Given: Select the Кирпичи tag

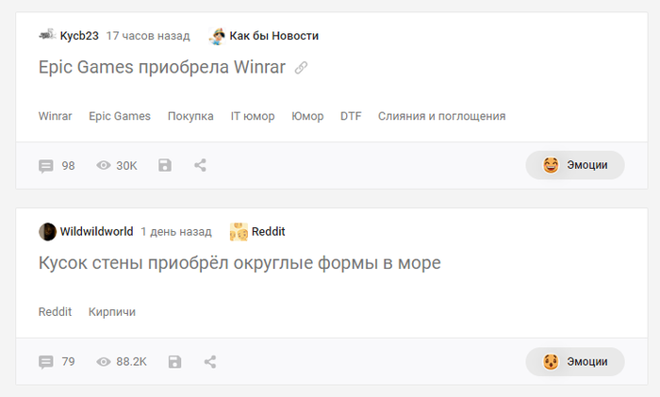Looking at the screenshot, I should coord(112,312).
